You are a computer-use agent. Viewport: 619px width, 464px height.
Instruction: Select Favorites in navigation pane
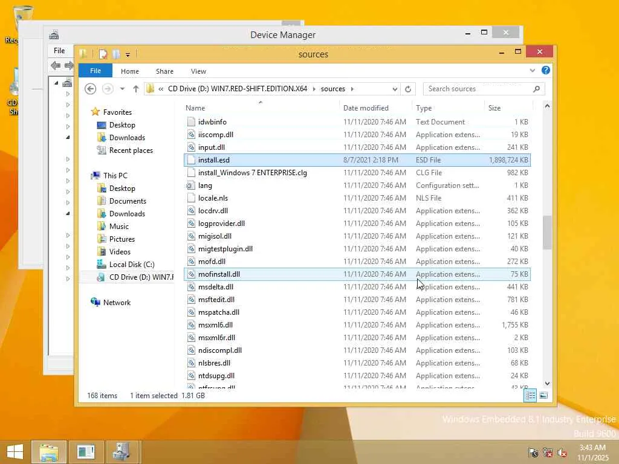pyautogui.click(x=117, y=112)
